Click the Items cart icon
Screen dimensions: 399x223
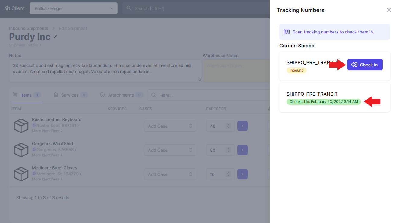point(15,95)
